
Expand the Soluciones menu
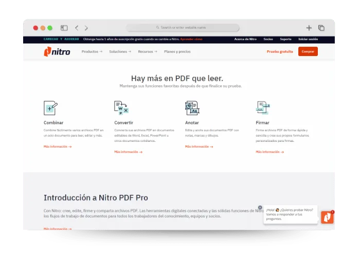coord(120,51)
